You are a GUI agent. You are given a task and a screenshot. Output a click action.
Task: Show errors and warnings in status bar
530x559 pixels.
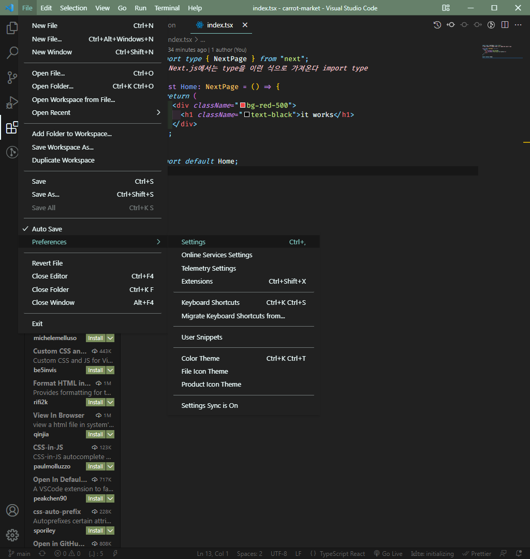[x=67, y=554]
